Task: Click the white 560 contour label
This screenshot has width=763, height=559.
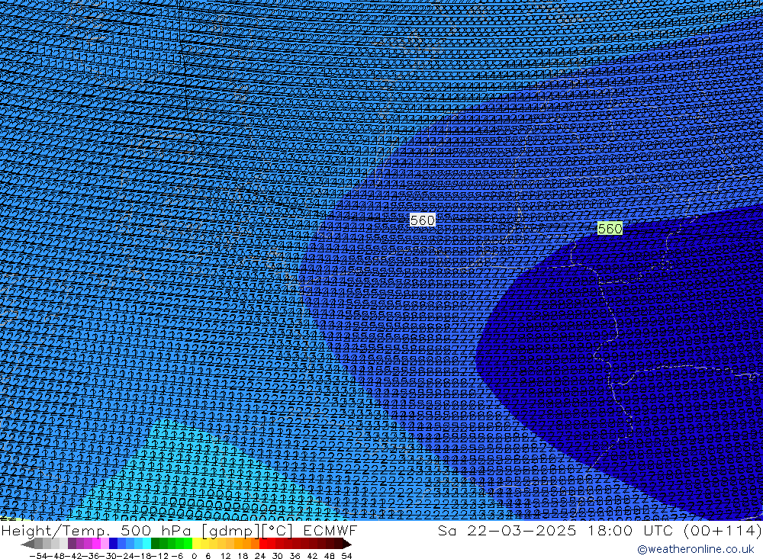Action: pyautogui.click(x=423, y=220)
